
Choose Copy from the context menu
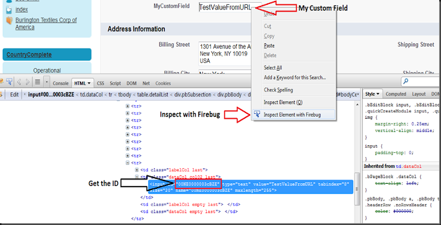(269, 36)
